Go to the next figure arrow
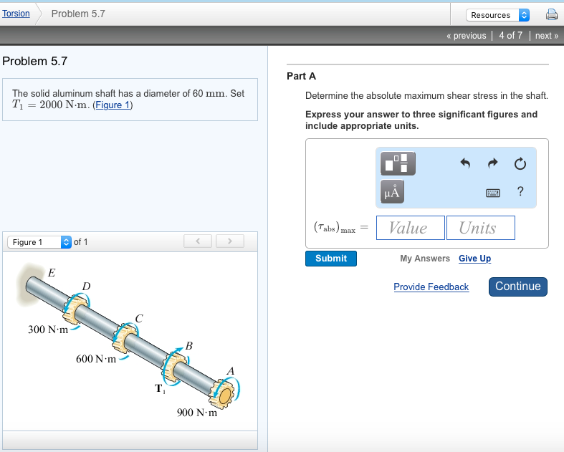The width and height of the screenshot is (564, 452). point(230,241)
